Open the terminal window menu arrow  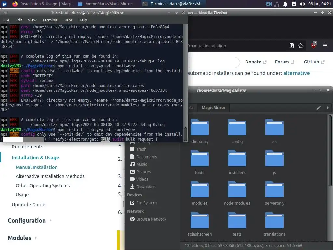[5, 13]
